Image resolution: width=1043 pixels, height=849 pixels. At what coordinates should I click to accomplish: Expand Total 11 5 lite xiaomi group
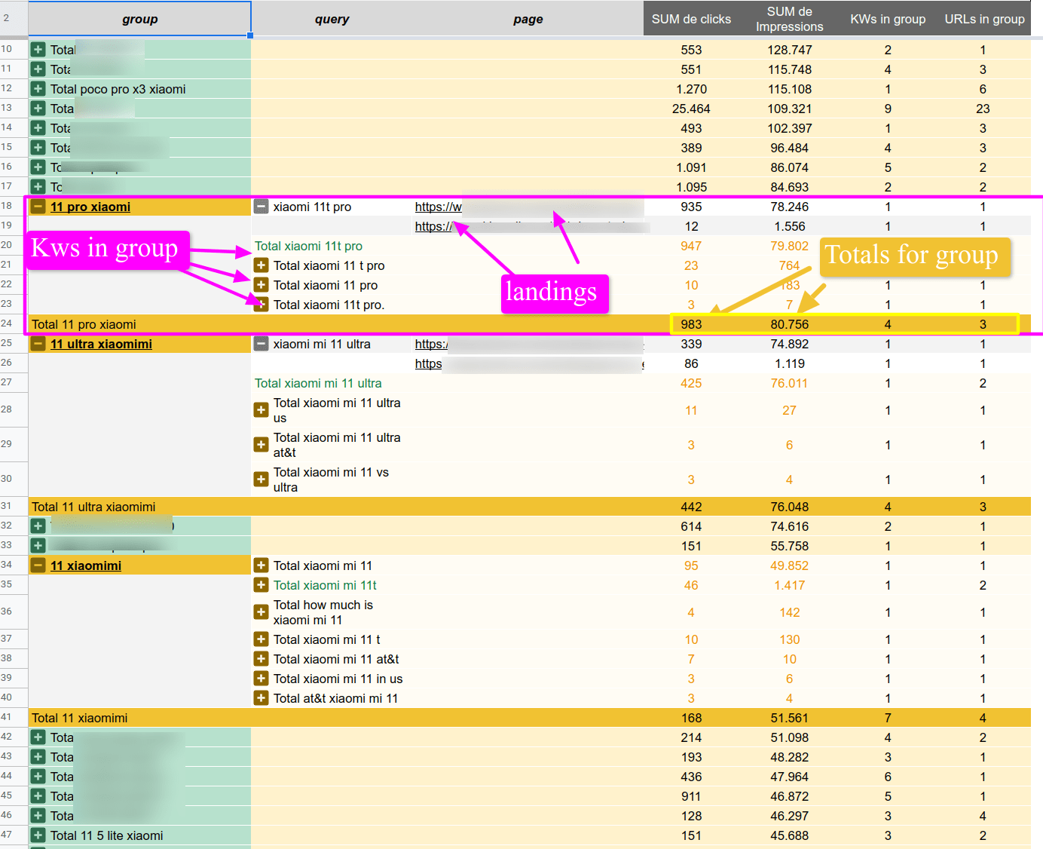[38, 835]
